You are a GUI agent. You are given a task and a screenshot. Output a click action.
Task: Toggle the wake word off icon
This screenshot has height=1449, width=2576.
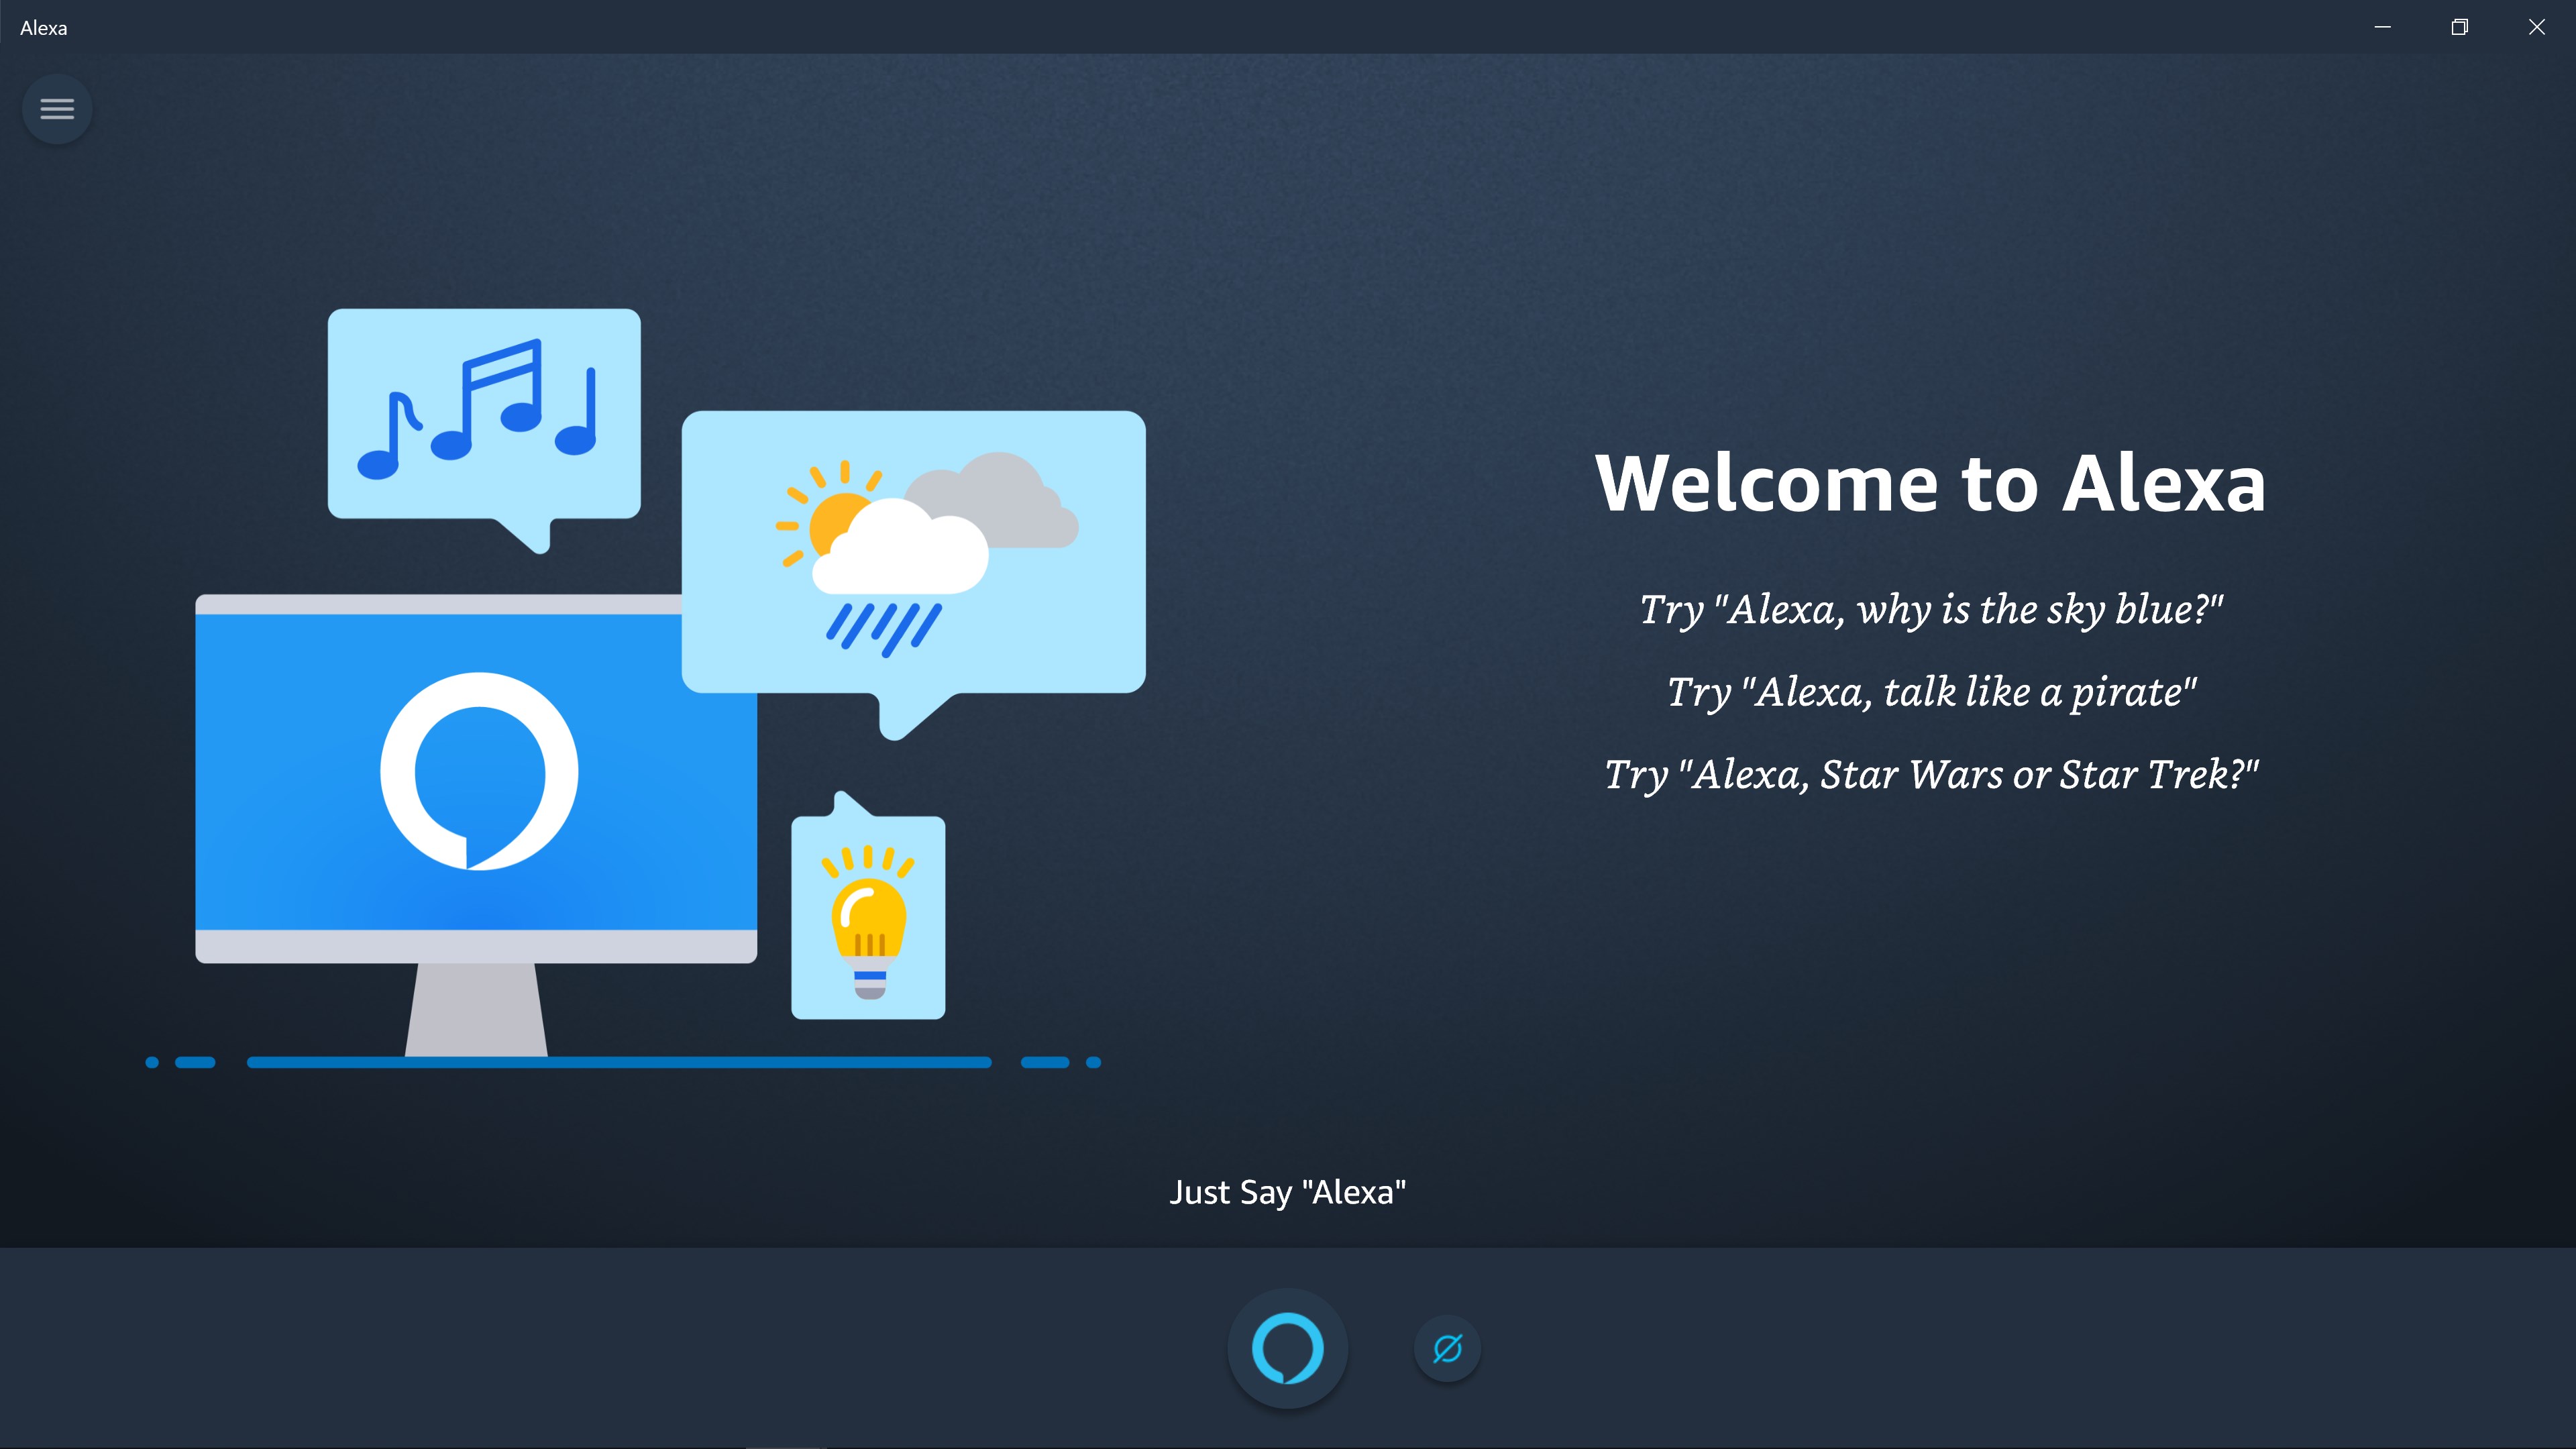pyautogui.click(x=1447, y=1348)
